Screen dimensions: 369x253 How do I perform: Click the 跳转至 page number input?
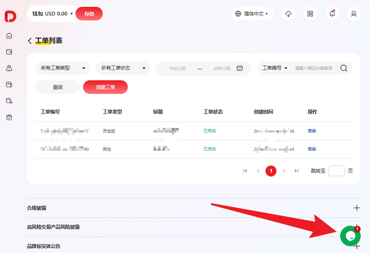click(336, 171)
